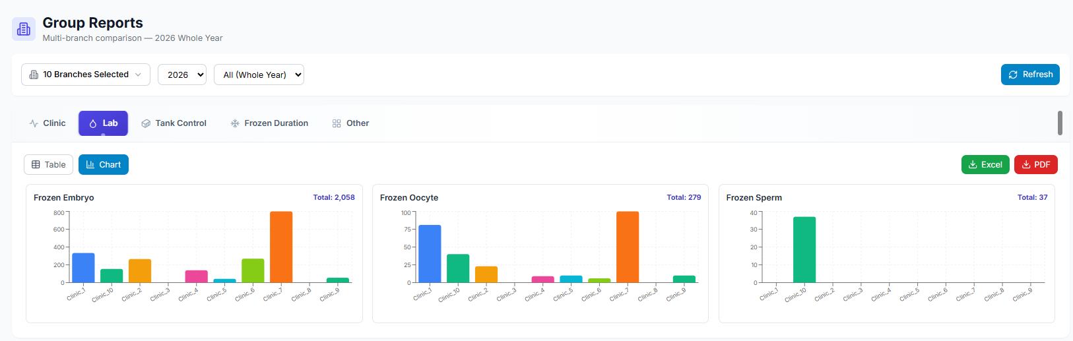Click Clinic_1 blue bar in Frozen Oocyte chart
This screenshot has height=341, width=1073.
pos(430,254)
